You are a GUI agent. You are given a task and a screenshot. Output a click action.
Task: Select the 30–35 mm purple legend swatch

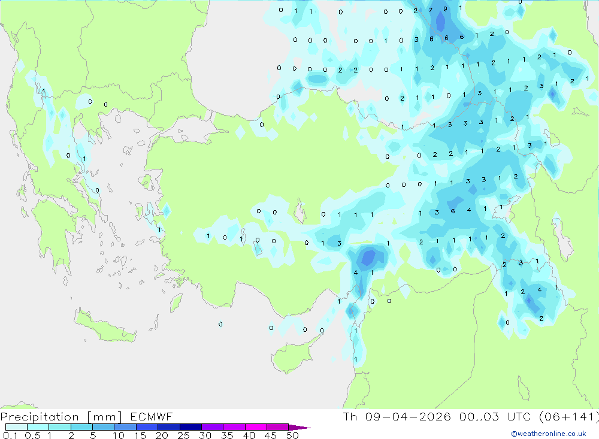212,427
